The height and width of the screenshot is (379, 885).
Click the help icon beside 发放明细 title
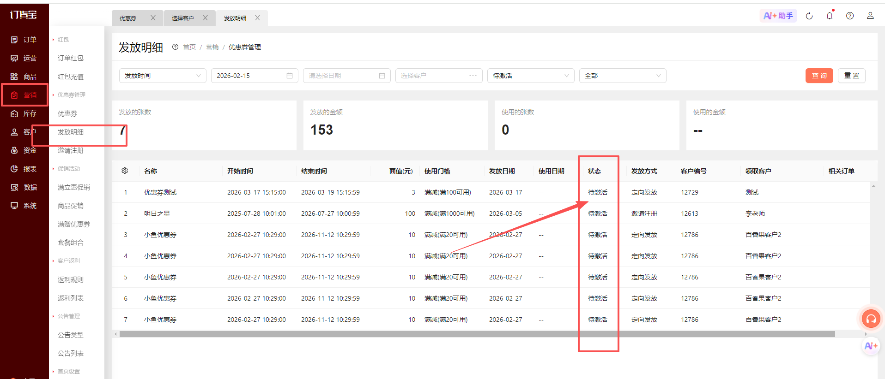175,47
